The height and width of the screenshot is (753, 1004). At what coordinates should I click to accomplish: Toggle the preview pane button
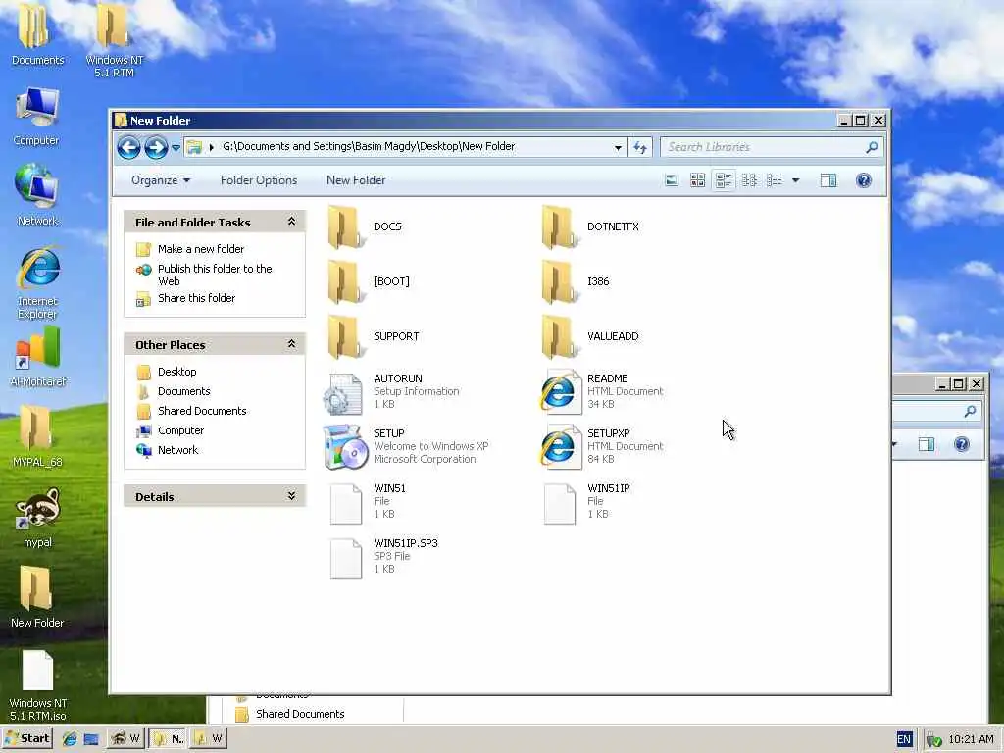[828, 180]
